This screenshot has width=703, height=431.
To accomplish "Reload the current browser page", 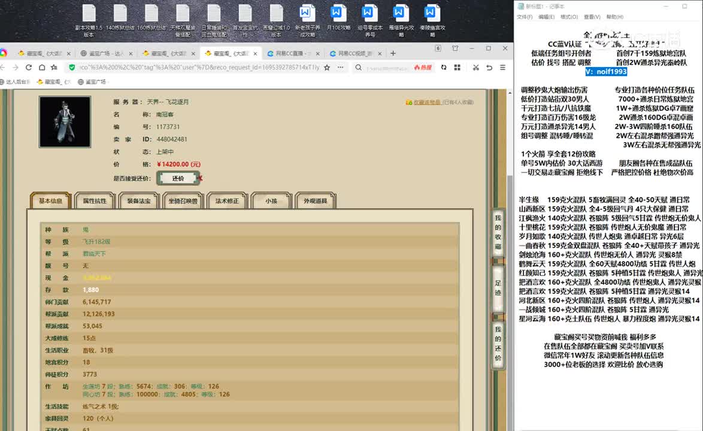I will 29,67.
